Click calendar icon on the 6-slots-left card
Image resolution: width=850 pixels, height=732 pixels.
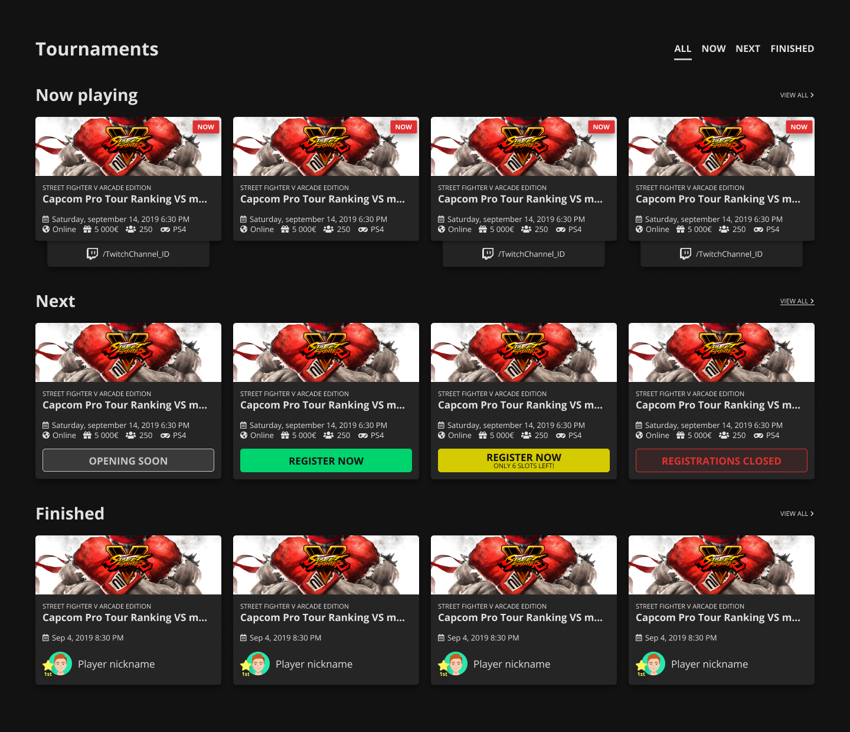(441, 425)
